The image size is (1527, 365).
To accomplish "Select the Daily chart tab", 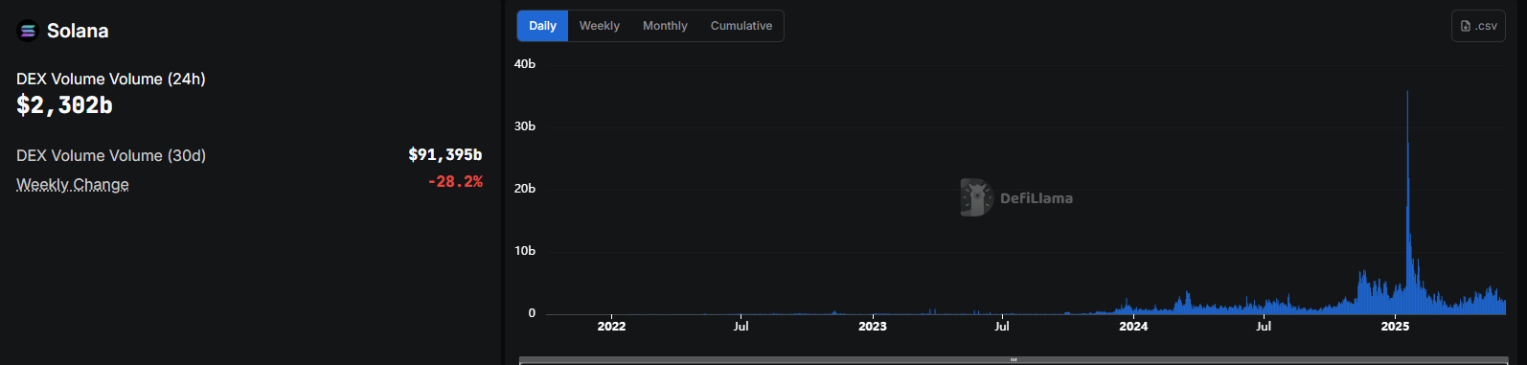I will pyautogui.click(x=542, y=26).
